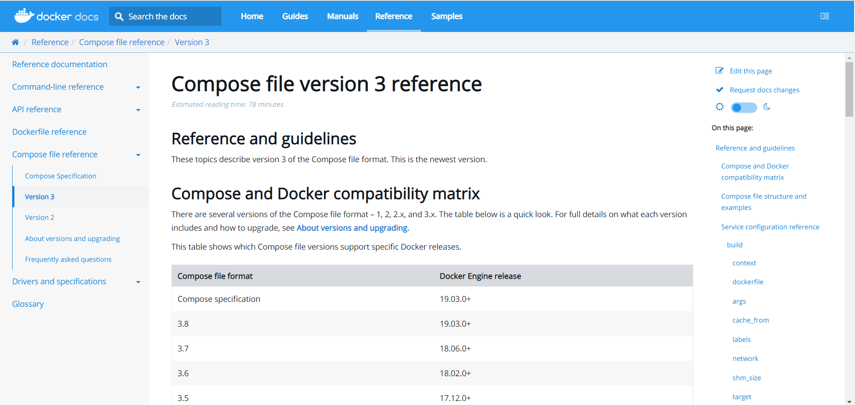
Task: Jump to dockerfile in page contents
Action: [748, 282]
